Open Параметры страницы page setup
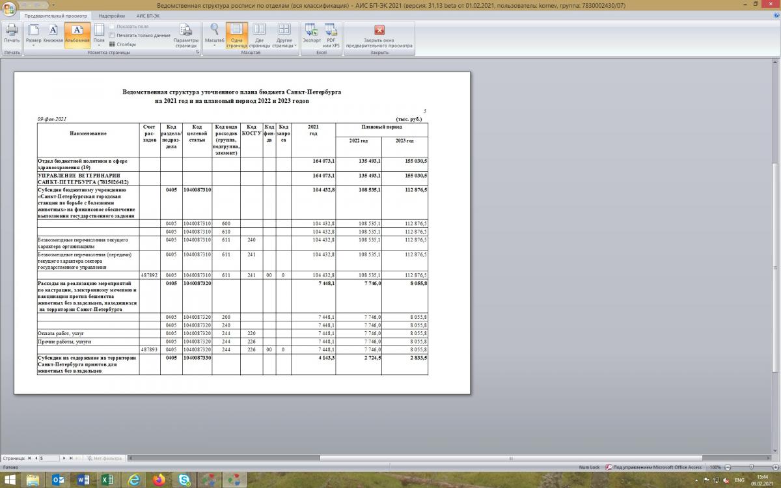This screenshot has height=488, width=781. (x=185, y=34)
